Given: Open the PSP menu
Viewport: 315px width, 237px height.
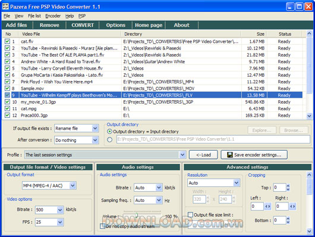Looking at the screenshot, I should click(x=82, y=16).
